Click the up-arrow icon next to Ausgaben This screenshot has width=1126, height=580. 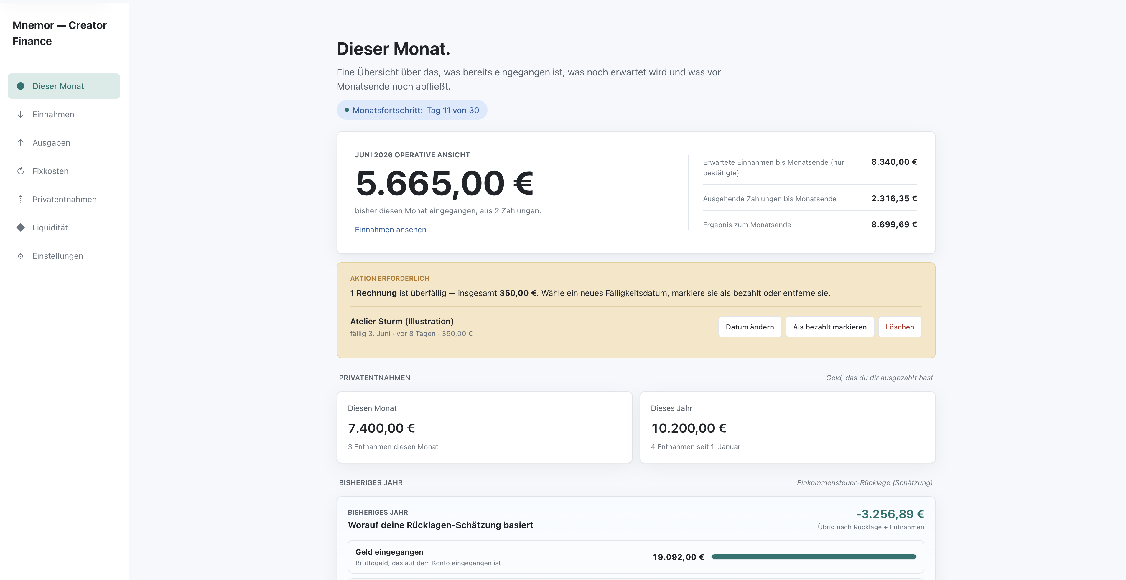click(21, 142)
